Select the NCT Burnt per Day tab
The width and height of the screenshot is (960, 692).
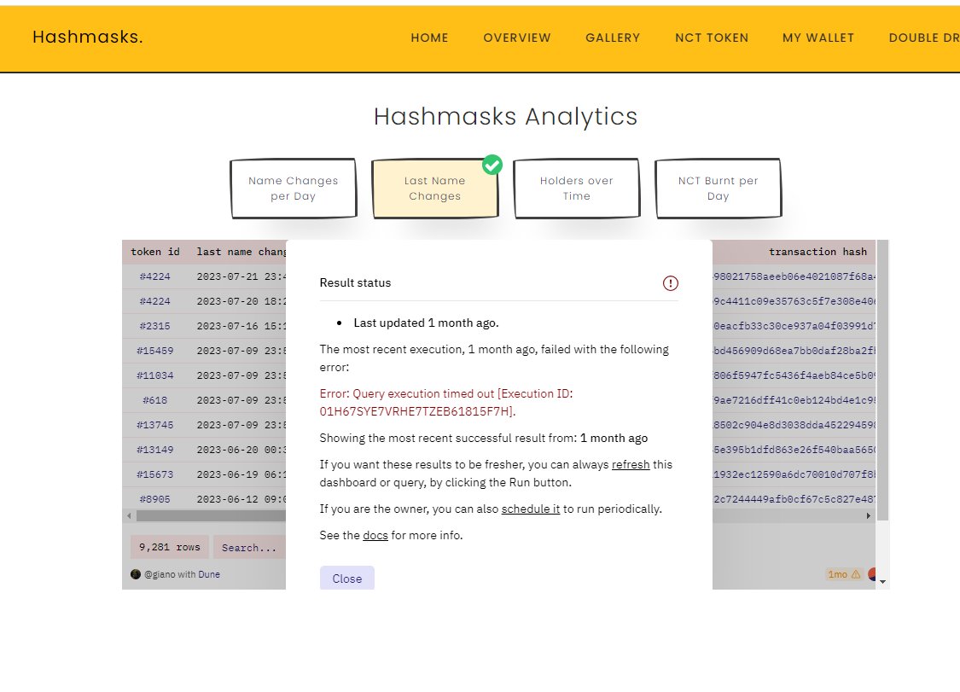(718, 188)
